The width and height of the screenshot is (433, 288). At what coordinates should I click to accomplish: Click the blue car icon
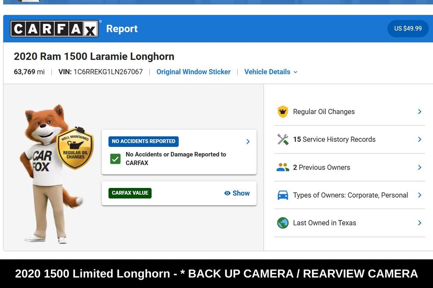[283, 195]
